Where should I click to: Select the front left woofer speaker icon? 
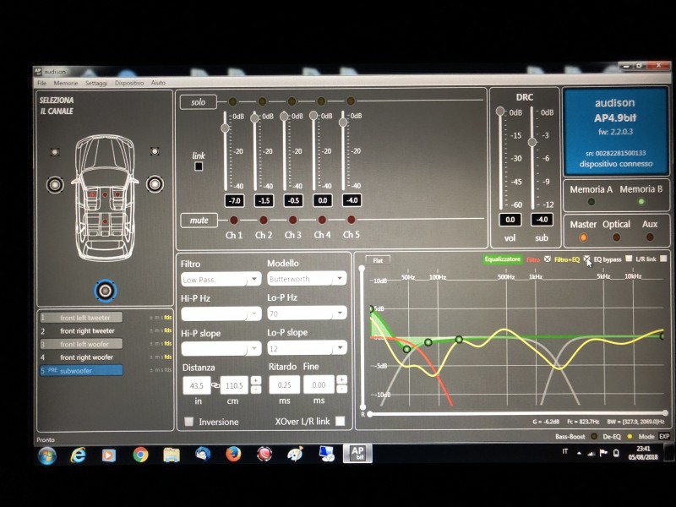click(55, 185)
